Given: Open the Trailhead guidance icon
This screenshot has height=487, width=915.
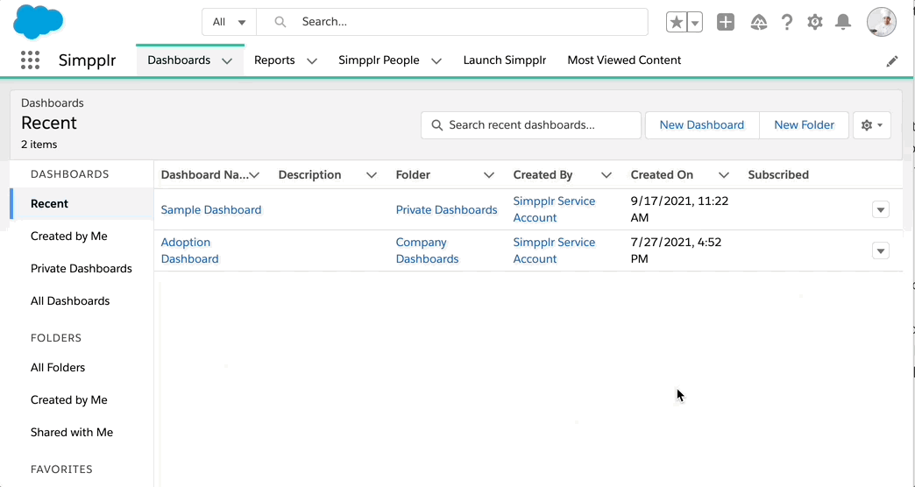Looking at the screenshot, I should pyautogui.click(x=759, y=22).
